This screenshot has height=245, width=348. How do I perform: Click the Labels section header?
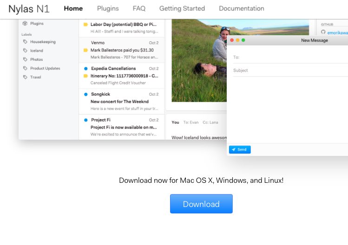26,34
